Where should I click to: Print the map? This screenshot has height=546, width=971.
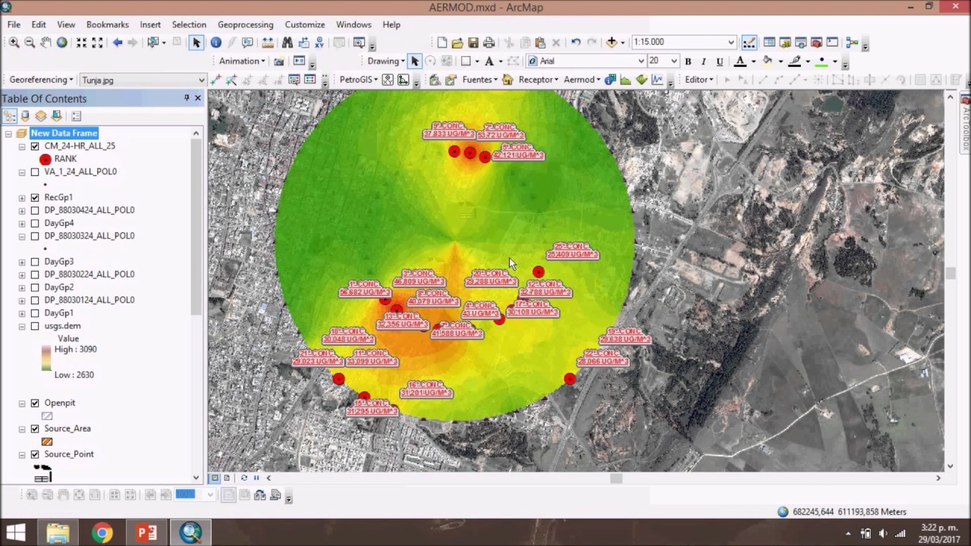point(489,42)
